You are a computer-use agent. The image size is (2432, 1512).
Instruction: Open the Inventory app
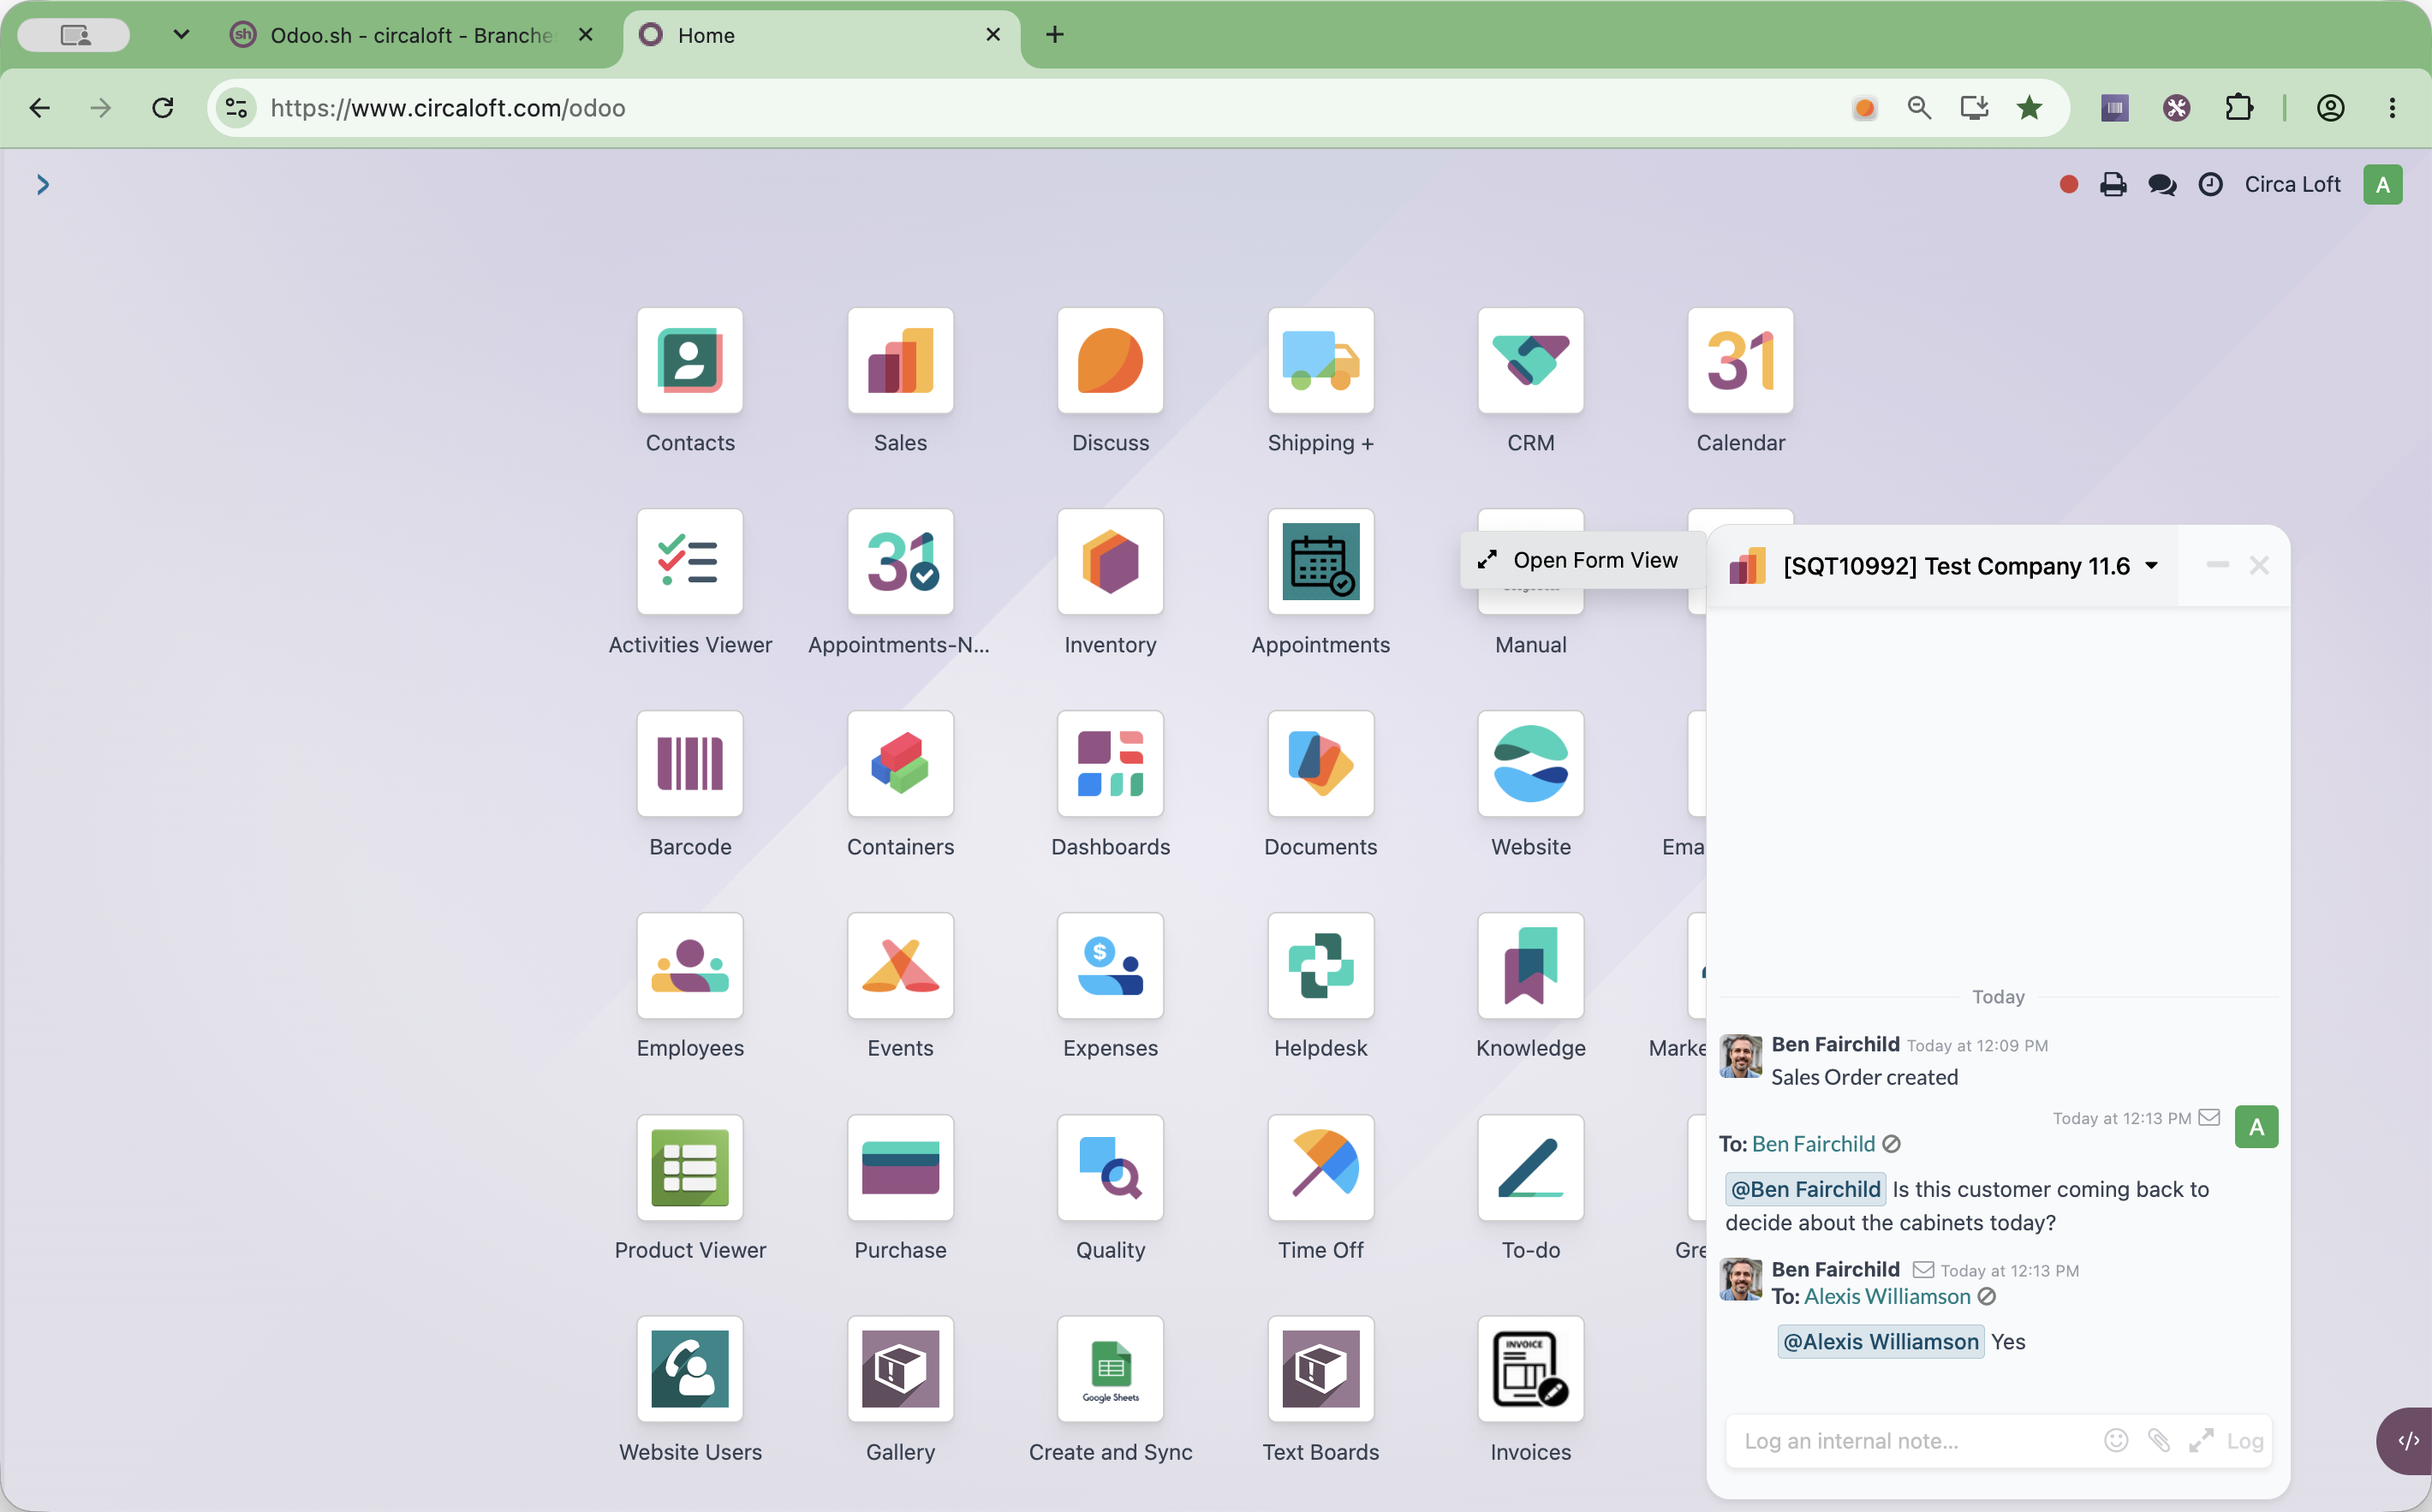pos(1110,562)
